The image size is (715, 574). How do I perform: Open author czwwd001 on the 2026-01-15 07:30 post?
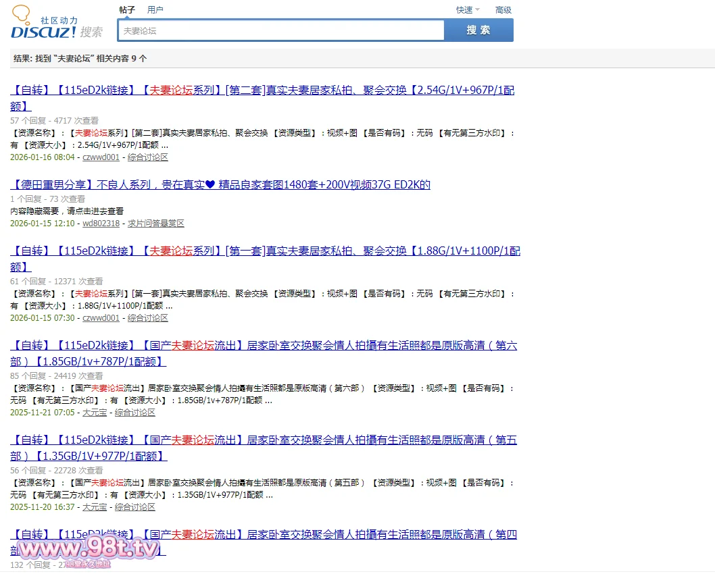(x=101, y=318)
